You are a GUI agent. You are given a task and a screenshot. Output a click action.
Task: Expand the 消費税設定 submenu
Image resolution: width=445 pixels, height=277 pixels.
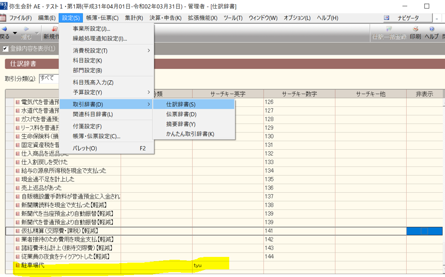111,51
